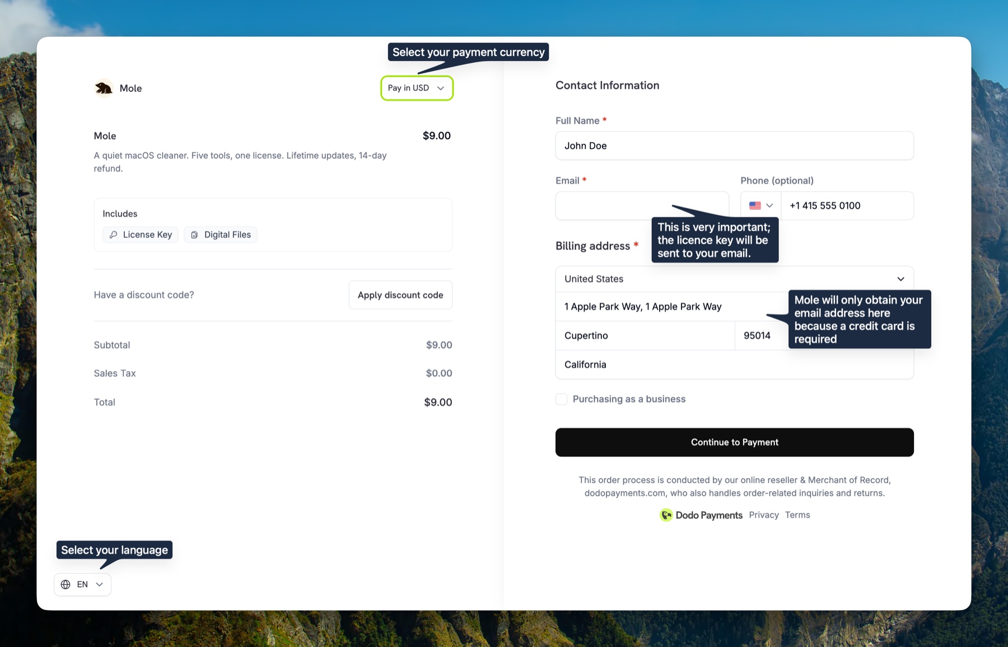The image size is (1008, 647).
Task: Click the Mole product price $9.00 at top
Action: tap(437, 135)
